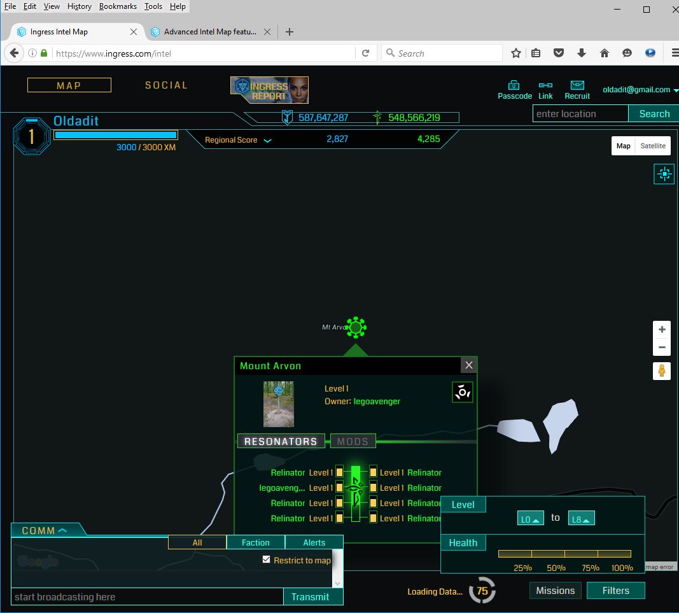The height and width of the screenshot is (613, 679).
Task: Zoom out with the minus button
Action: pyautogui.click(x=662, y=348)
